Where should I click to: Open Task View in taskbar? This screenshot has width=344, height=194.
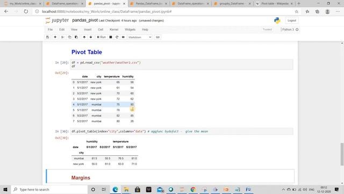coord(104,189)
